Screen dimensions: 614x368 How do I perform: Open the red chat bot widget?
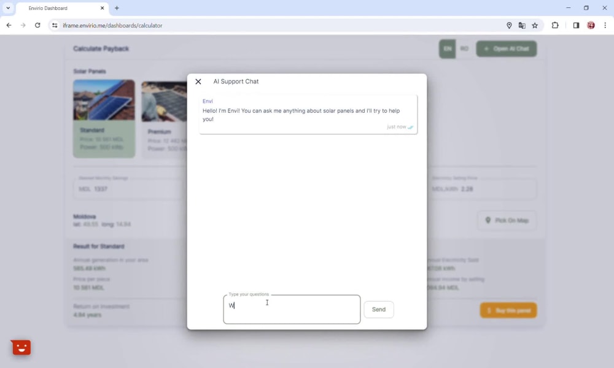(21, 347)
